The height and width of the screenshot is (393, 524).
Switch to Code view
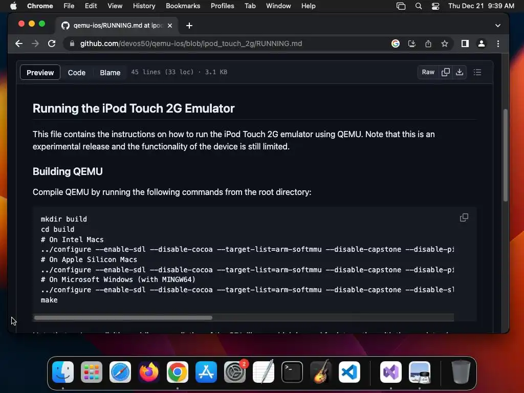[77, 73]
